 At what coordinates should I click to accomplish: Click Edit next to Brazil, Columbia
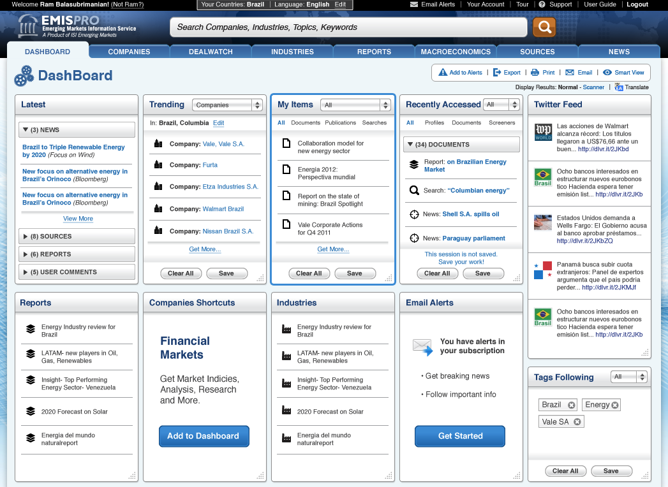pos(219,123)
